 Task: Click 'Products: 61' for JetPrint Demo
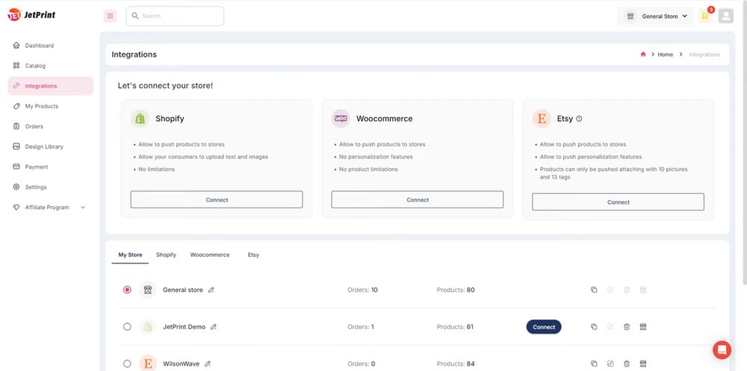click(x=454, y=327)
